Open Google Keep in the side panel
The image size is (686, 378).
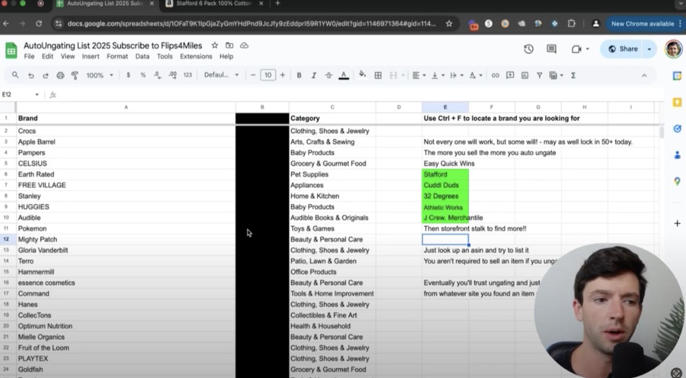(677, 103)
